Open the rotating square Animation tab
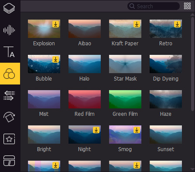 pos(9,117)
